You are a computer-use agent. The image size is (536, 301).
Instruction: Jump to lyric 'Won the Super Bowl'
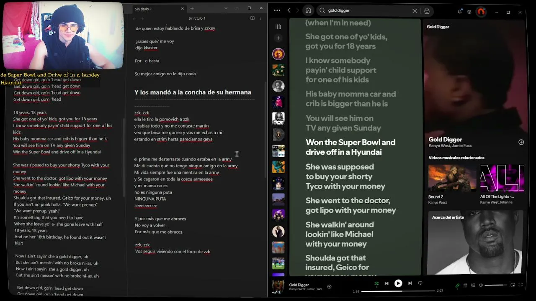(350, 147)
